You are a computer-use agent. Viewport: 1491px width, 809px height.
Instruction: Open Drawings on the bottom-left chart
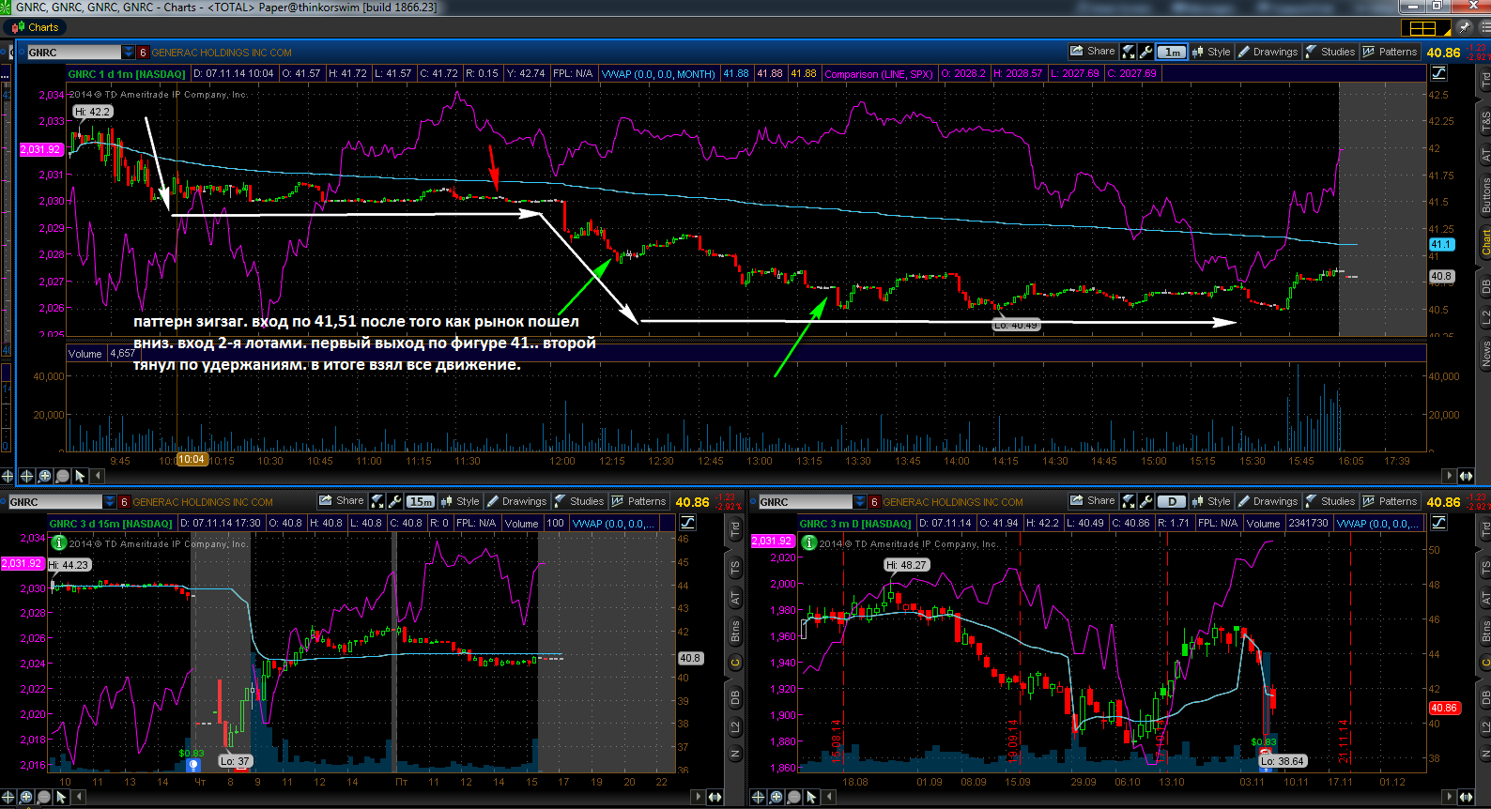516,501
